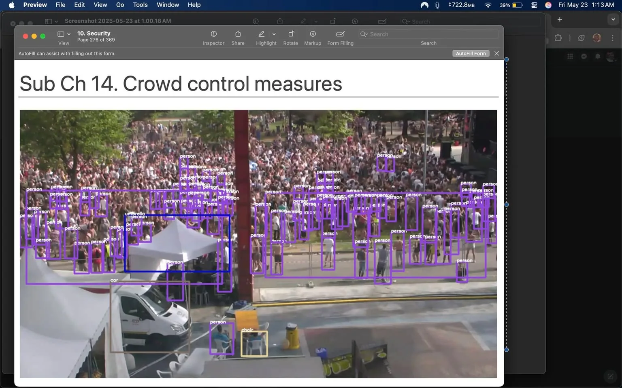Open the Window menu

168,5
